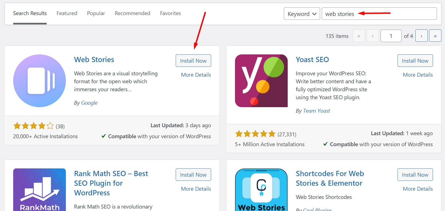Visit the Team Yoast author link
Viewport: 445px width, 211px height.
316,110
